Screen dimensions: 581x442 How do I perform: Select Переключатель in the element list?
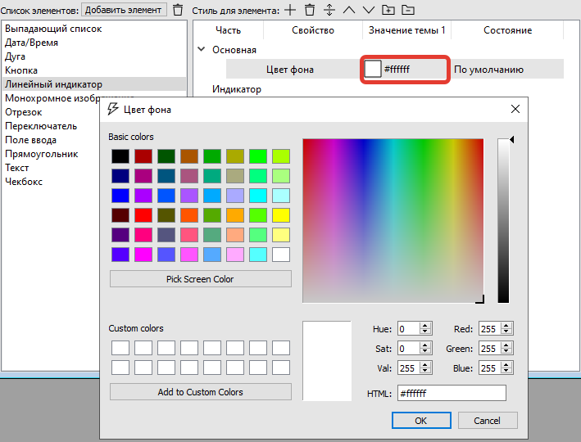pyautogui.click(x=41, y=126)
